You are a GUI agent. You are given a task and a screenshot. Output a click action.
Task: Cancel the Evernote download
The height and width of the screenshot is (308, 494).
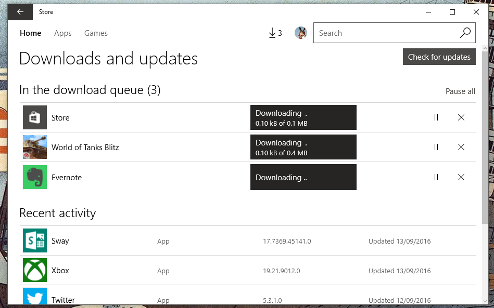pyautogui.click(x=461, y=177)
